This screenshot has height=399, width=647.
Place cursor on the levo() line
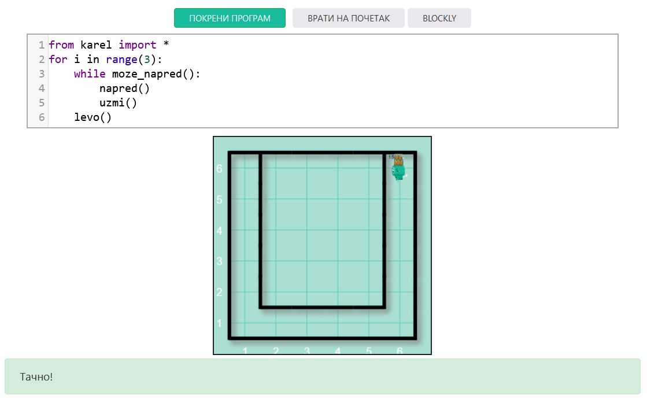93,117
